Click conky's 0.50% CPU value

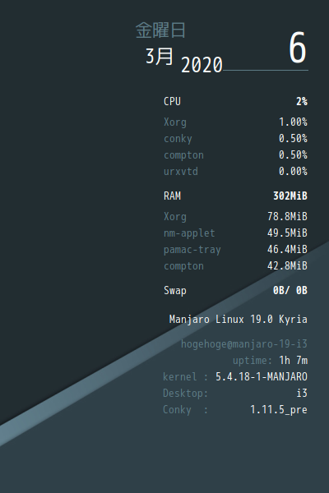(293, 138)
